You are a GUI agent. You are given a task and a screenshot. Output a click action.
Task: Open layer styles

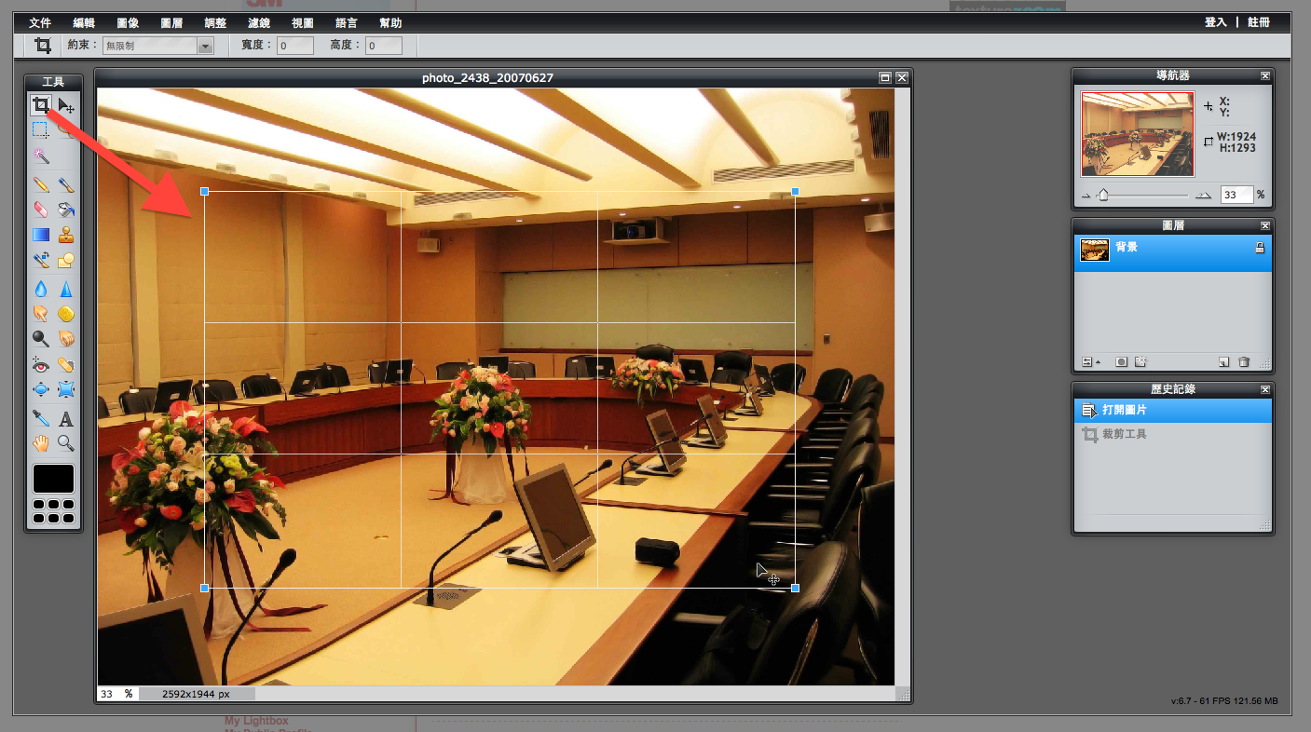pos(1140,361)
